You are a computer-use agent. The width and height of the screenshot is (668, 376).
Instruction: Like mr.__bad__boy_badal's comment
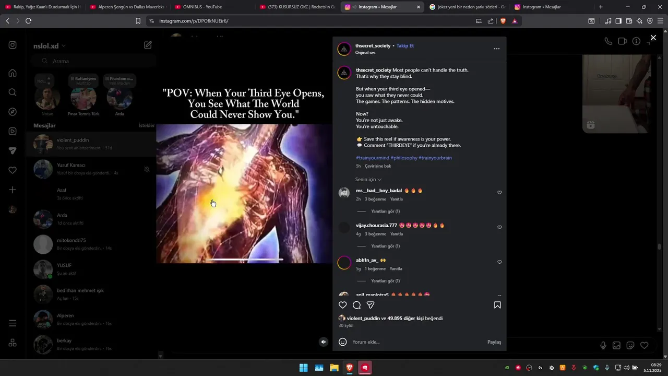[x=499, y=193]
